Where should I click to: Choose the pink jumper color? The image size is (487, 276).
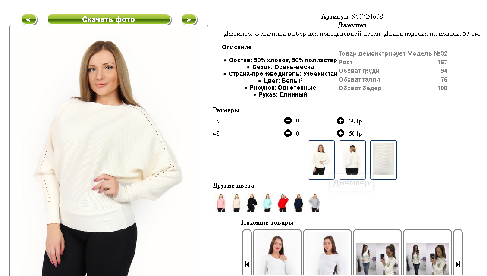coord(221,203)
